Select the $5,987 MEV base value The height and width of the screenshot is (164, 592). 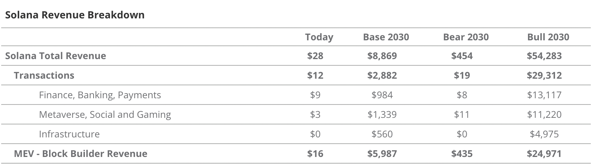pos(382,153)
